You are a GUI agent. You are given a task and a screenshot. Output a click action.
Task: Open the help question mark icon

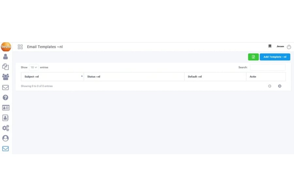[6, 97]
